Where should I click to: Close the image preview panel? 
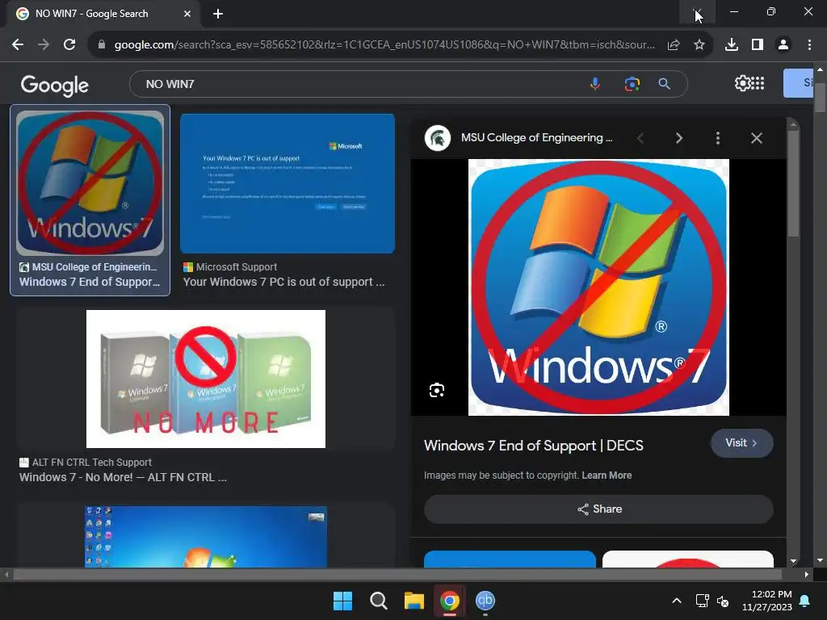tap(756, 138)
